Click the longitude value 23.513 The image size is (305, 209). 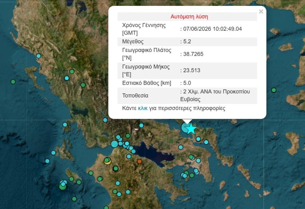[x=192, y=70]
